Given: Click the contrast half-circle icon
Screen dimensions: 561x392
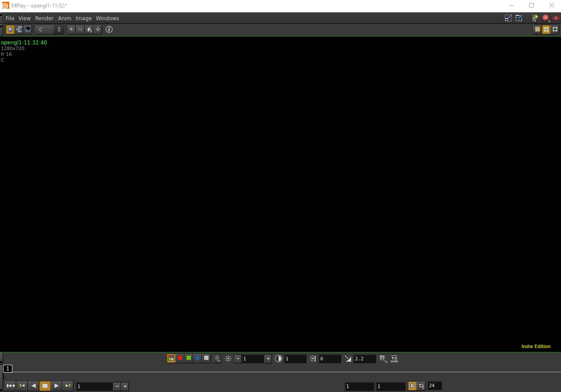Looking at the screenshot, I should [279, 359].
